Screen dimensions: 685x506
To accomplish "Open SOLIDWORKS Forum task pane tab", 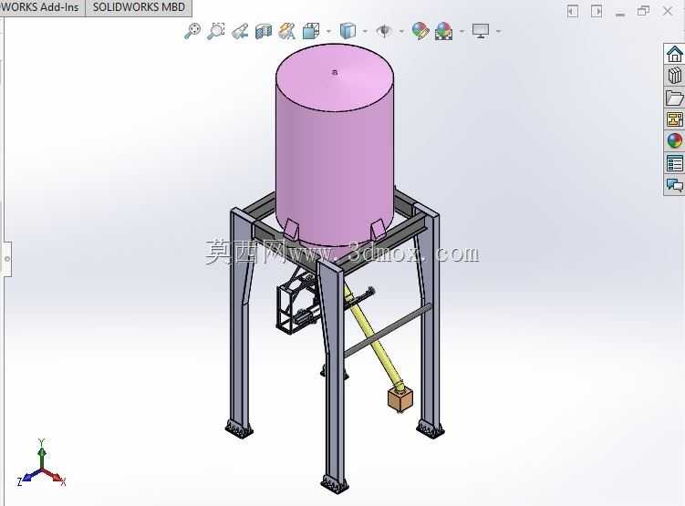I will [675, 185].
